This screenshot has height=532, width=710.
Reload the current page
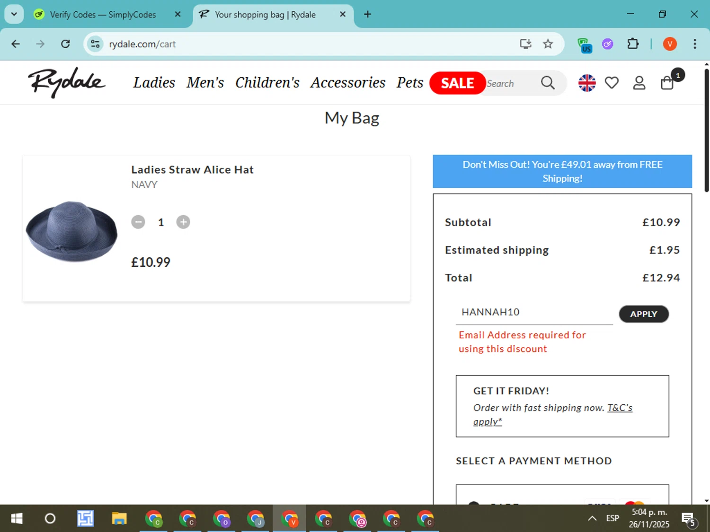coord(65,44)
